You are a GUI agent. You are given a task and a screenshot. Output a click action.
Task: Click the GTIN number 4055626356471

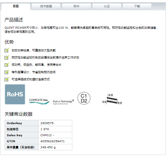[52, 141]
